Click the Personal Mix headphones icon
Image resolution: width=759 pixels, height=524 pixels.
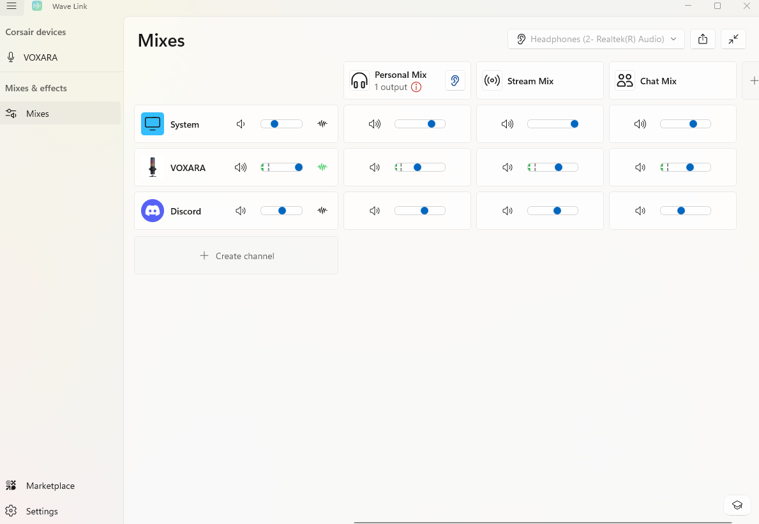pyautogui.click(x=359, y=80)
